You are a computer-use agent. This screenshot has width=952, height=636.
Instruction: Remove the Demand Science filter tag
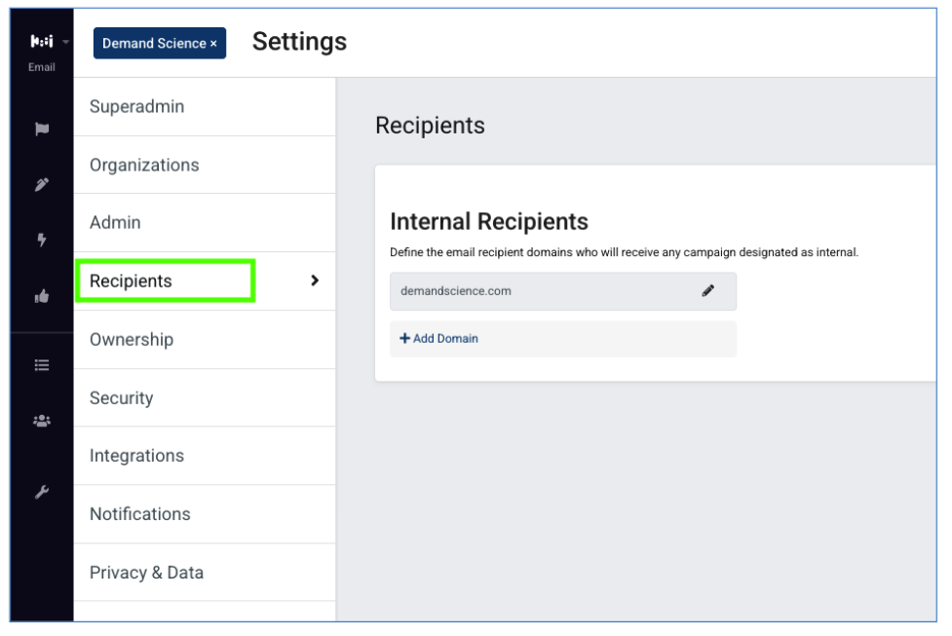click(213, 44)
